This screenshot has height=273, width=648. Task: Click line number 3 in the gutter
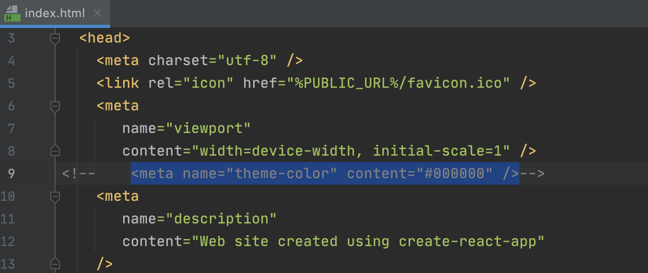(11, 38)
